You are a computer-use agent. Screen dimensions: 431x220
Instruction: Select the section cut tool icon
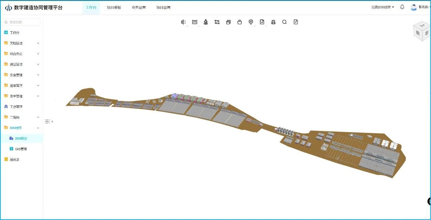point(183,22)
